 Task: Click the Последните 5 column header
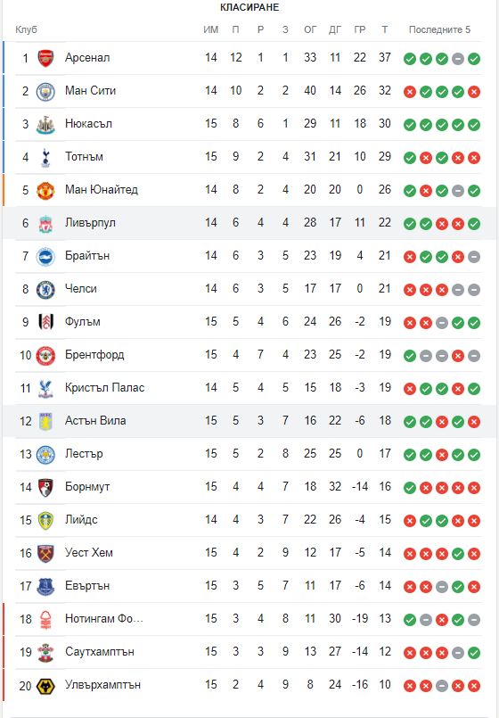point(439,29)
